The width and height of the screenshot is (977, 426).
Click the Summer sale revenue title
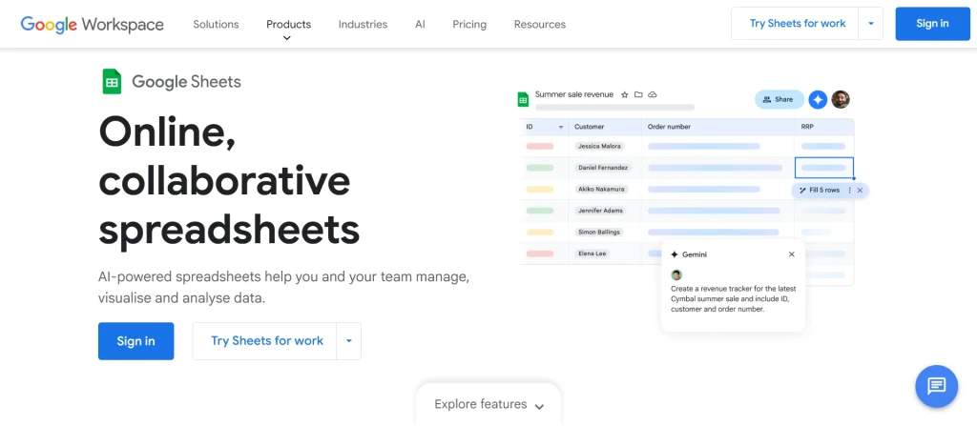[573, 94]
